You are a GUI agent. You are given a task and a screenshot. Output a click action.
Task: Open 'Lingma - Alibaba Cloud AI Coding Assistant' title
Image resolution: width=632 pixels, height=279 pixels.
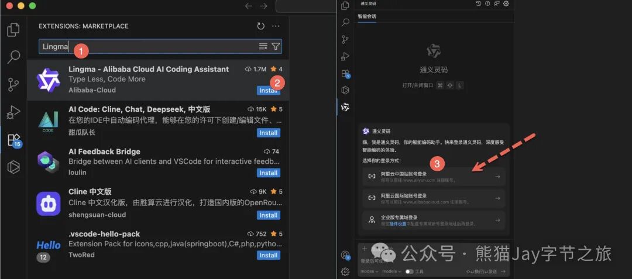(149, 69)
